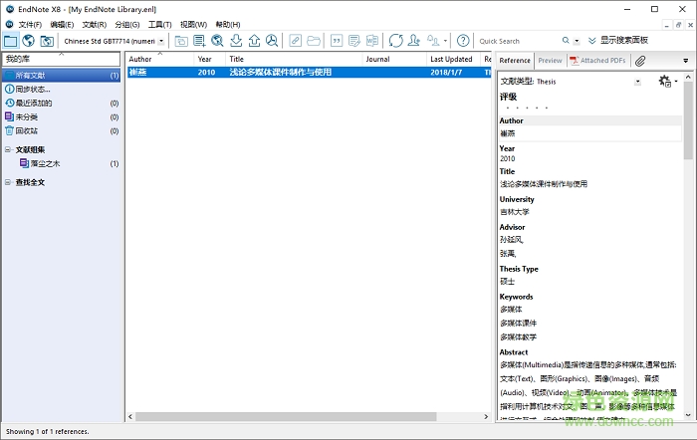Click the Online Search mode globe icon
The width and height of the screenshot is (697, 440).
tap(29, 41)
